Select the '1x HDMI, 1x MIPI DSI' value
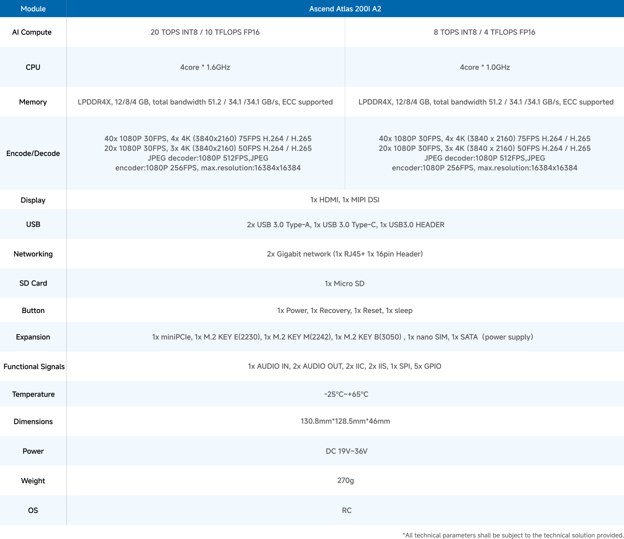The image size is (624, 539). [345, 200]
